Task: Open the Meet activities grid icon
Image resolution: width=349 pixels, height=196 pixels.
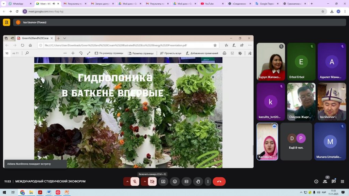Action: [343, 182]
